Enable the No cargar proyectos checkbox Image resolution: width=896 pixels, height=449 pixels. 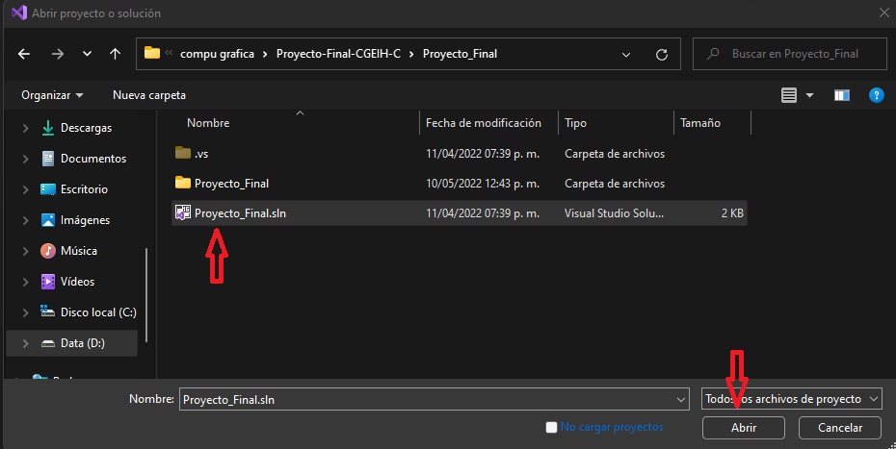(x=551, y=427)
